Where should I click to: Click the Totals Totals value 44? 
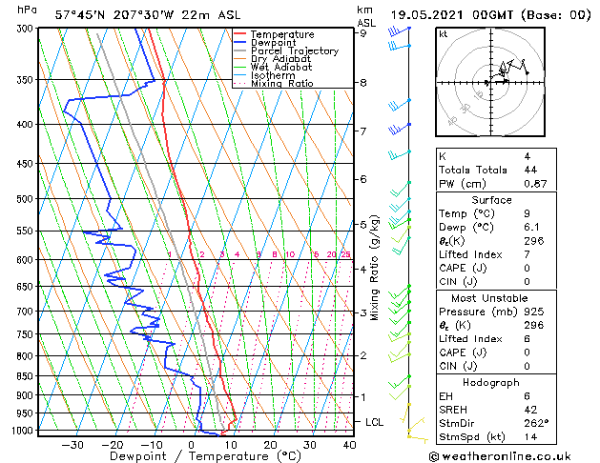pyautogui.click(x=530, y=170)
